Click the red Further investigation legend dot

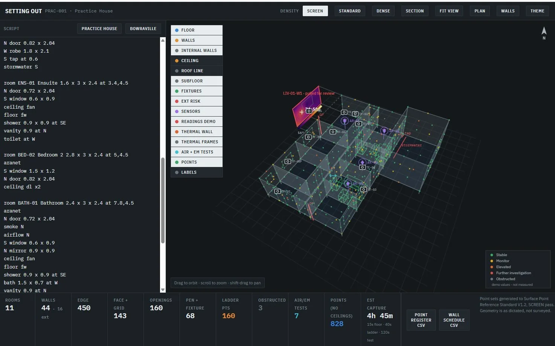pyautogui.click(x=492, y=273)
